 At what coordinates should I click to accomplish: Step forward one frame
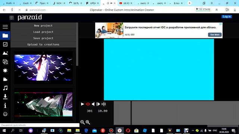(x=98, y=104)
